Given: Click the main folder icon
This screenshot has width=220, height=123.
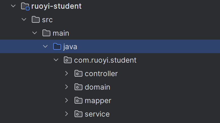Looking at the screenshot, I should pos(46,33).
